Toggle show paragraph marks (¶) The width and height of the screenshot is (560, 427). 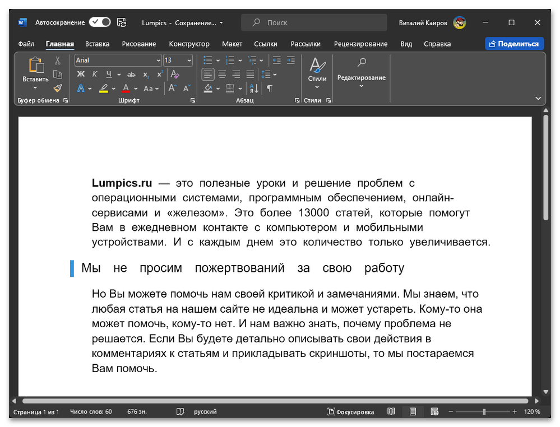pyautogui.click(x=270, y=88)
